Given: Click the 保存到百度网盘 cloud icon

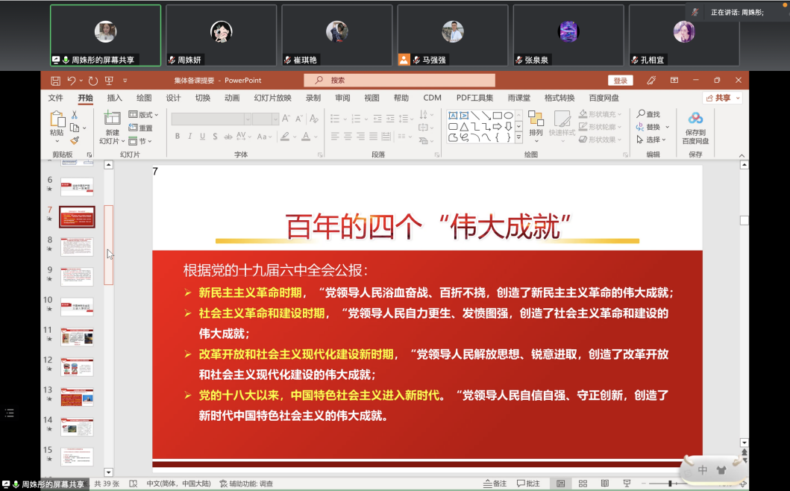Looking at the screenshot, I should [695, 118].
